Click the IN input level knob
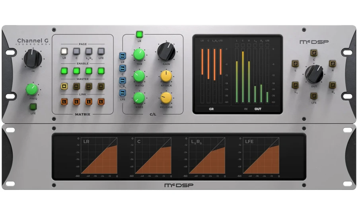This screenshot has width=358, height=215. (x=33, y=59)
